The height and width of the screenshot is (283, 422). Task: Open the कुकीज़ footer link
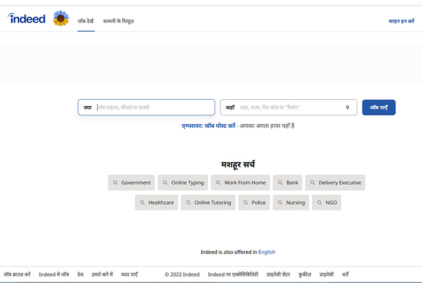pyautogui.click(x=304, y=274)
